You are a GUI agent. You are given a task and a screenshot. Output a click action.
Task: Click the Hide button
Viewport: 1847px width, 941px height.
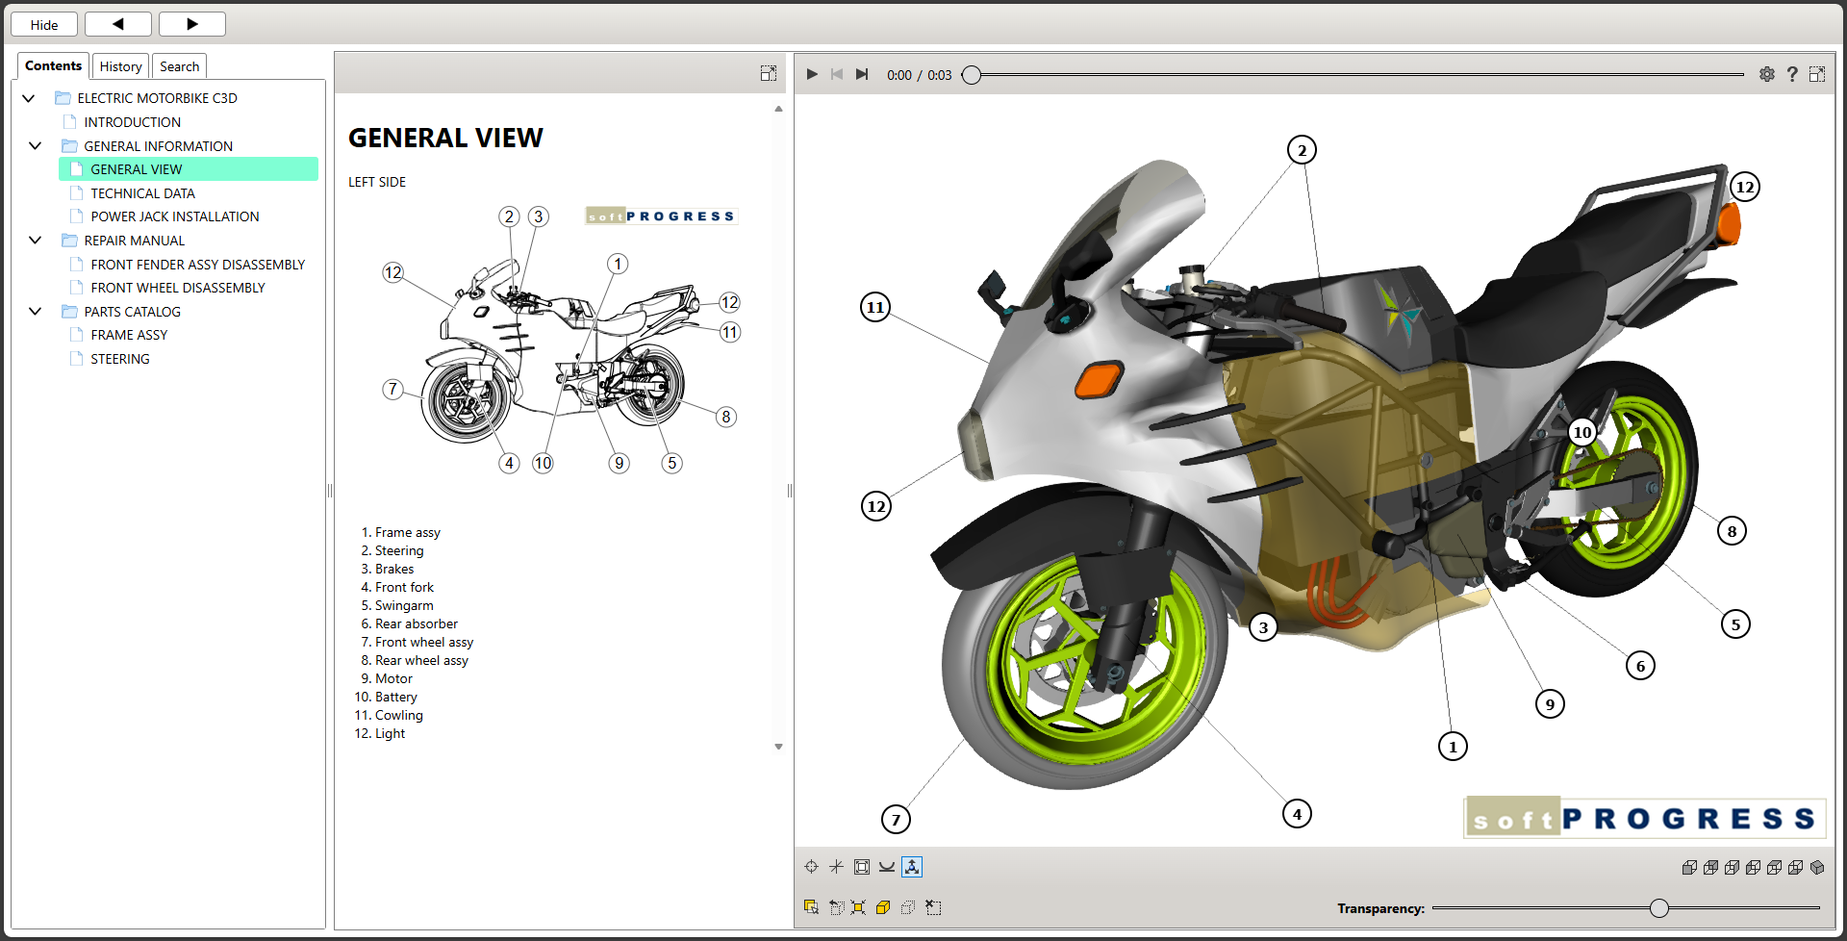coord(44,24)
